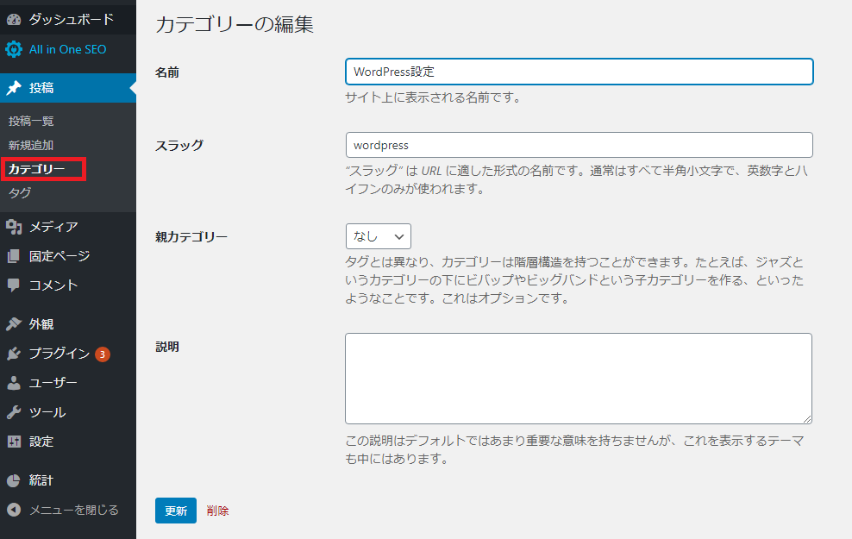Image resolution: width=852 pixels, height=539 pixels.
Task: Click the Appearance (外観) brush icon
Action: click(x=14, y=324)
